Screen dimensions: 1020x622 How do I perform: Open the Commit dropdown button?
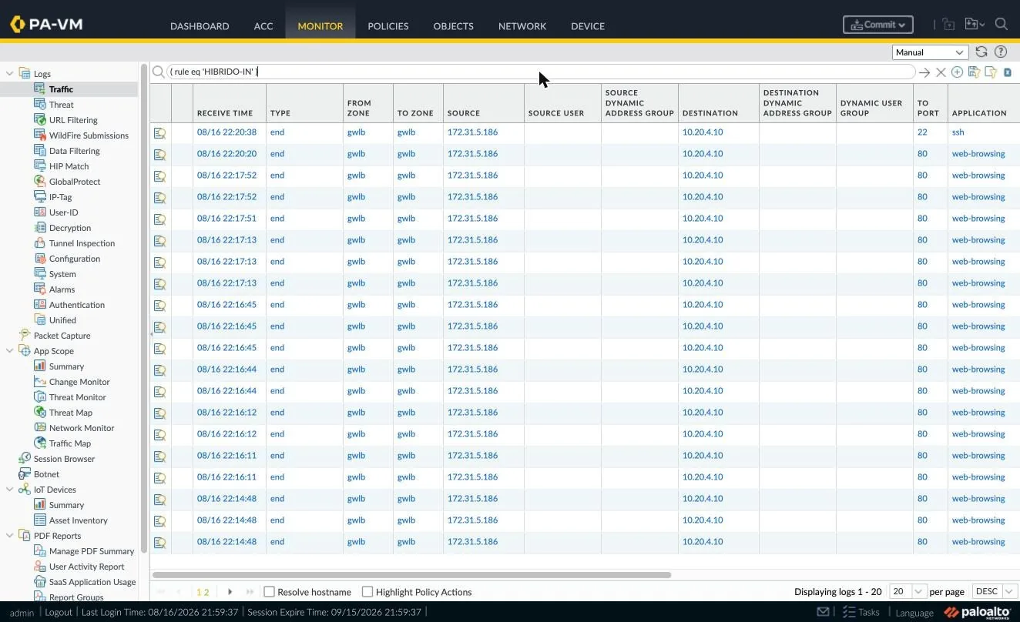coord(878,25)
